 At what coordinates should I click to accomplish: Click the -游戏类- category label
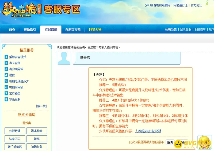(x=27, y=123)
